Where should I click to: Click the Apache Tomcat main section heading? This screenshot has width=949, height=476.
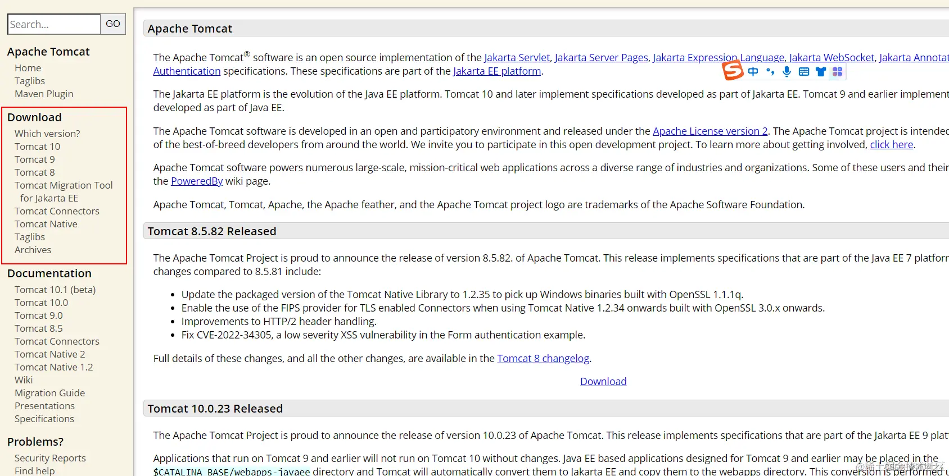[190, 29]
